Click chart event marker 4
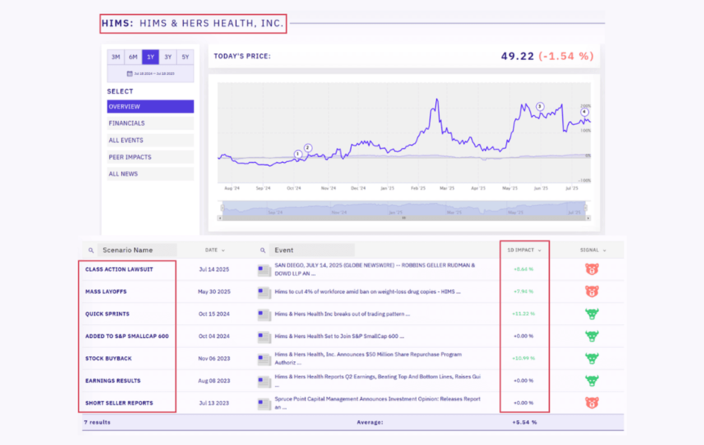Image resolution: width=704 pixels, height=445 pixels. (584, 112)
